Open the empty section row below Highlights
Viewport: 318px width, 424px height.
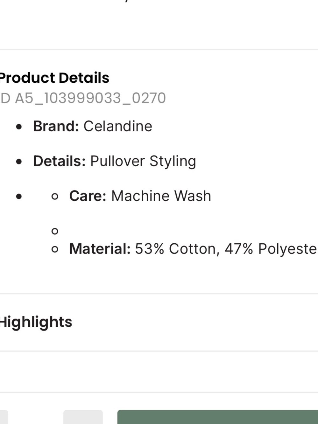[x=159, y=372]
